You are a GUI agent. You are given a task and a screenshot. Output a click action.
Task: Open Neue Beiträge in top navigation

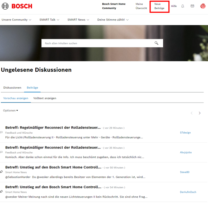(159, 6)
